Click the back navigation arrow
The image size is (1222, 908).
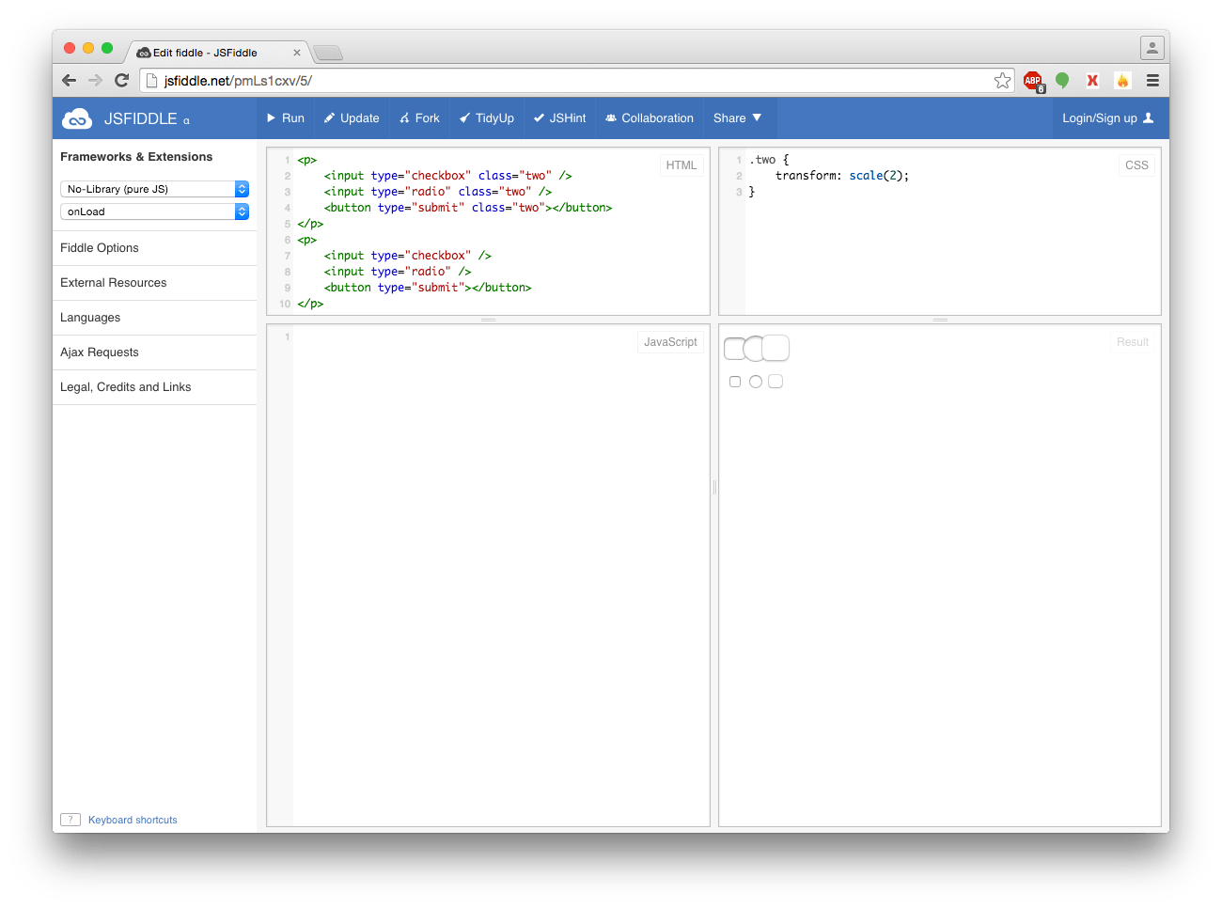coord(69,81)
